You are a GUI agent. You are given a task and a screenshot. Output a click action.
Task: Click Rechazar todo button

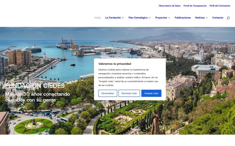129,93
